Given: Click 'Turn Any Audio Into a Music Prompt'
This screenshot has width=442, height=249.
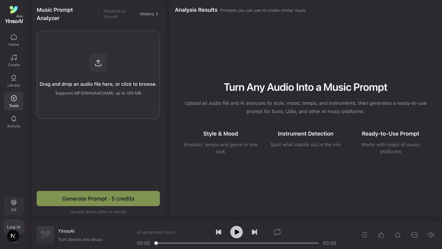Looking at the screenshot, I should point(306,87).
